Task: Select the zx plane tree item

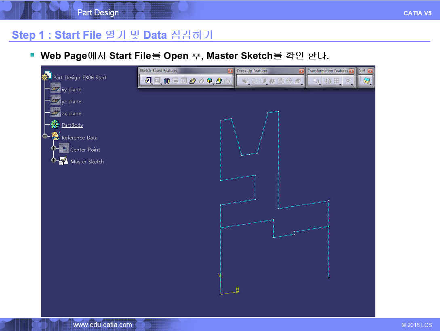Action: pos(71,114)
